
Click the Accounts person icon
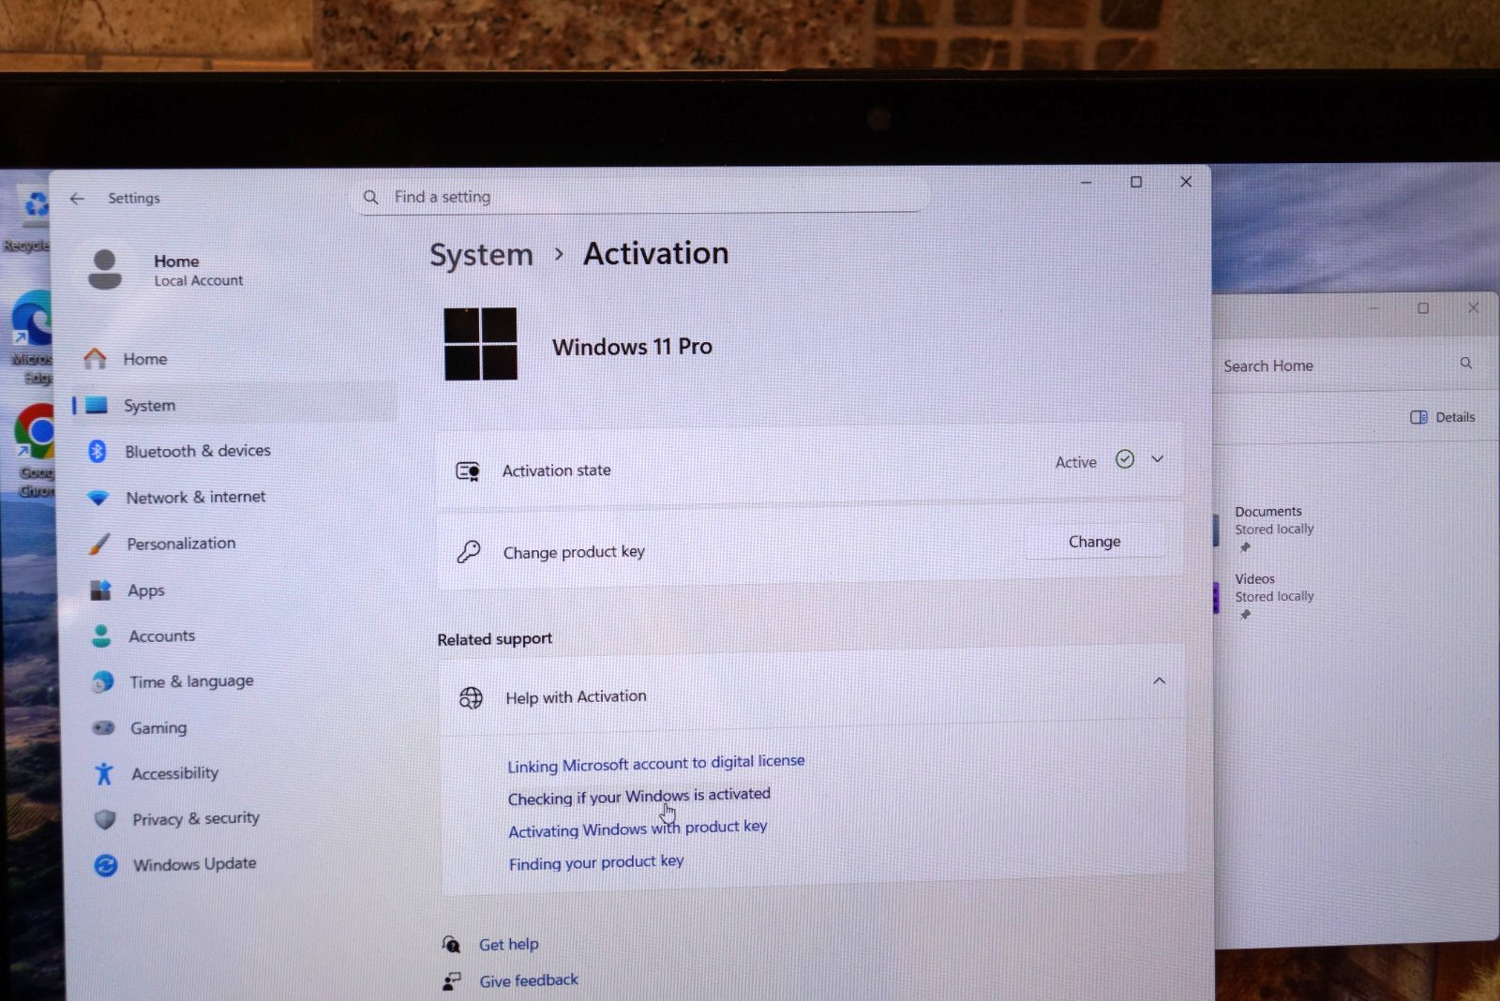101,636
